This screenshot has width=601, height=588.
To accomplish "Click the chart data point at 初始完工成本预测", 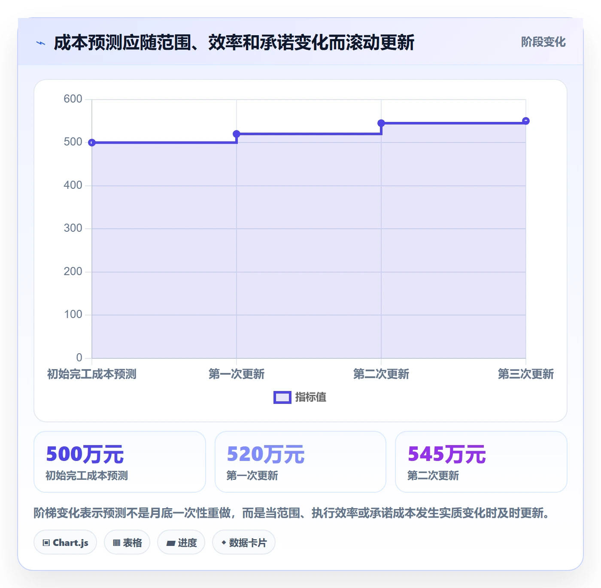I will click(x=92, y=142).
